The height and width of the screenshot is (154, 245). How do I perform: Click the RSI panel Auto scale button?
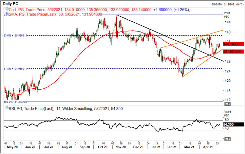coord(227,139)
